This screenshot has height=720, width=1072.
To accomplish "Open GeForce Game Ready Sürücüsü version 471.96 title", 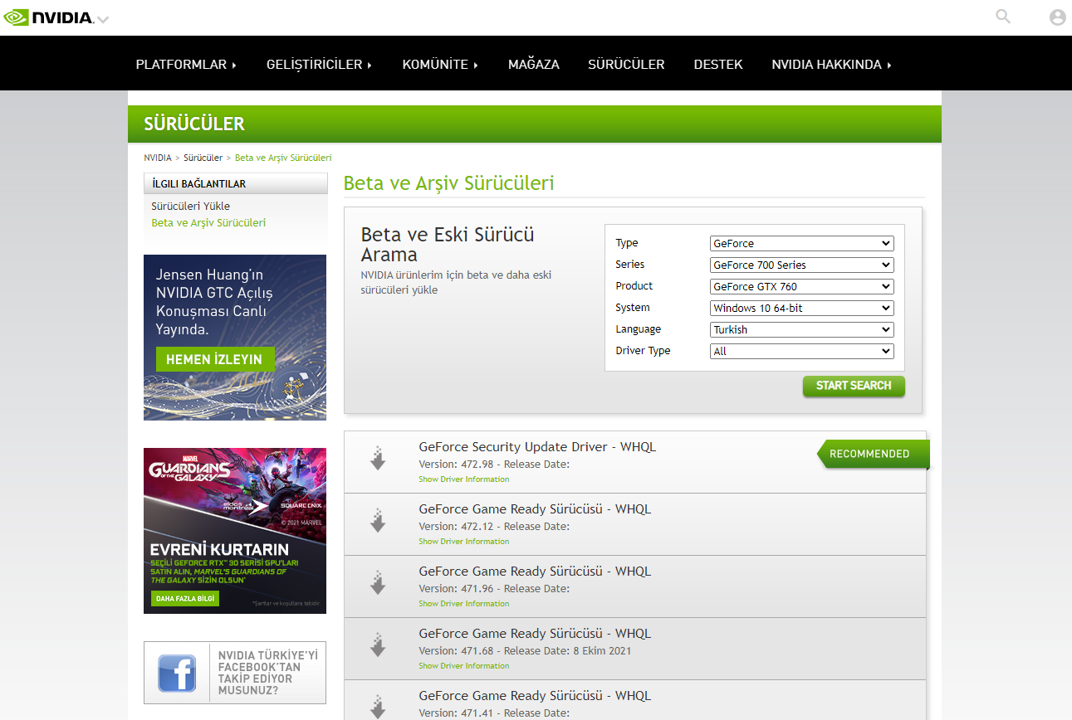I will (x=535, y=572).
